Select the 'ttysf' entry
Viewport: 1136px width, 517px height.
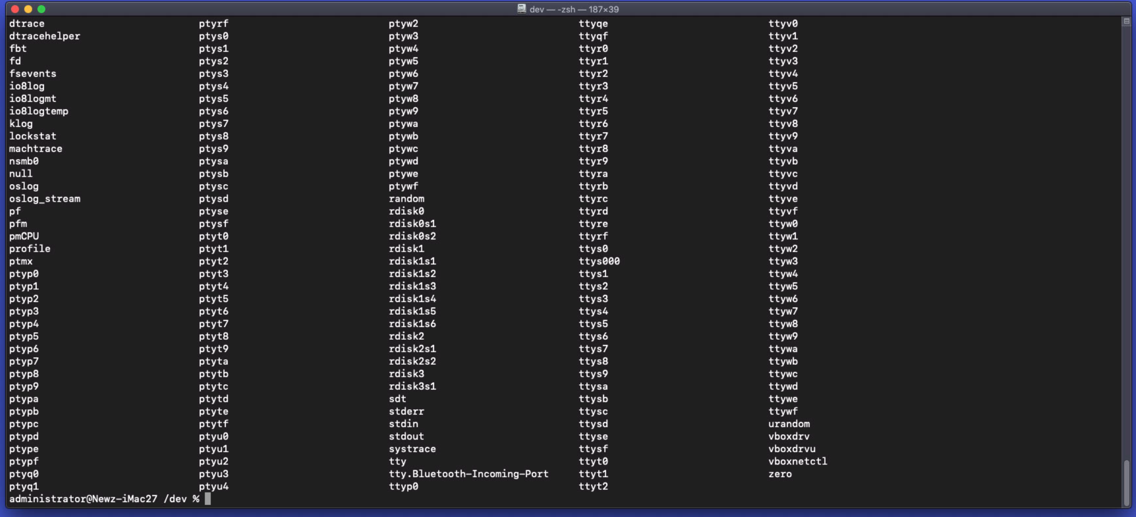click(594, 449)
